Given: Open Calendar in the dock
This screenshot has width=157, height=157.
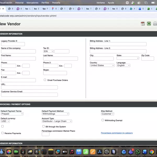Looking at the screenshot, I should (23, 152).
